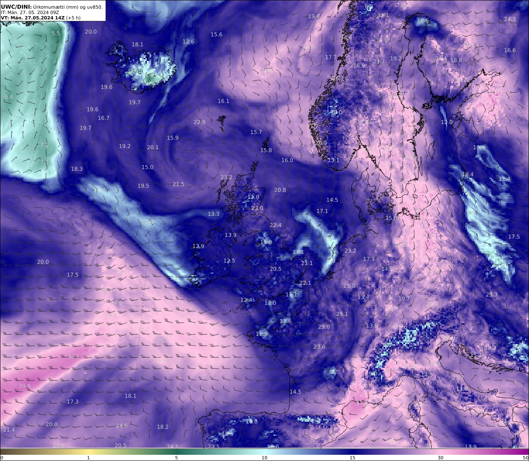The width and height of the screenshot is (529, 461).
Task: Click the '10' tick on the color scale
Action: 264,458
